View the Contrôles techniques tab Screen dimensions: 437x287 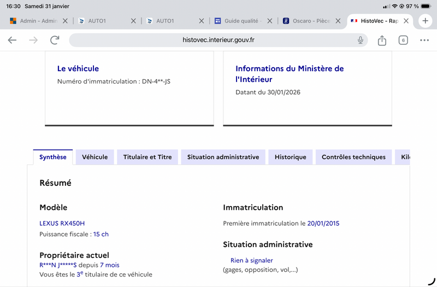(x=353, y=157)
